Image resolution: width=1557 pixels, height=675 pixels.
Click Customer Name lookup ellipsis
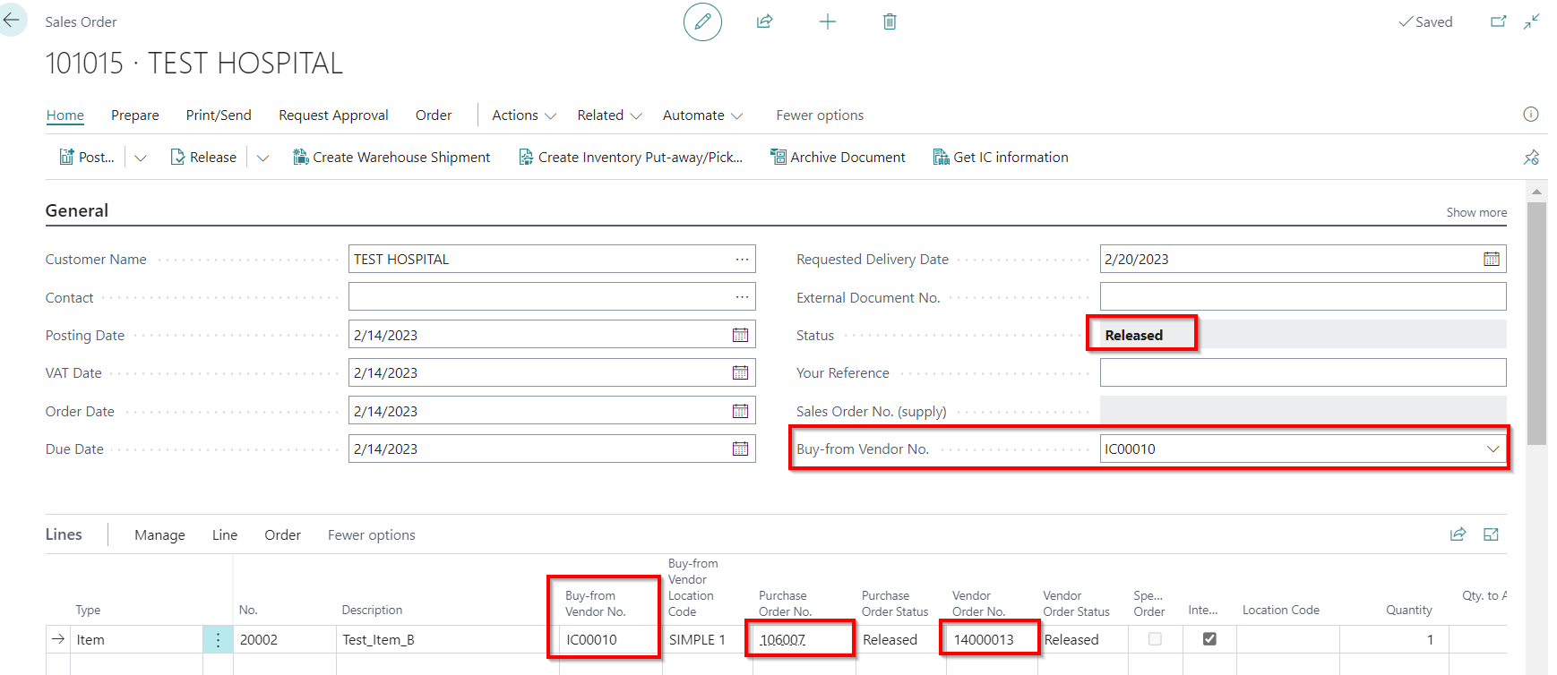tap(742, 259)
